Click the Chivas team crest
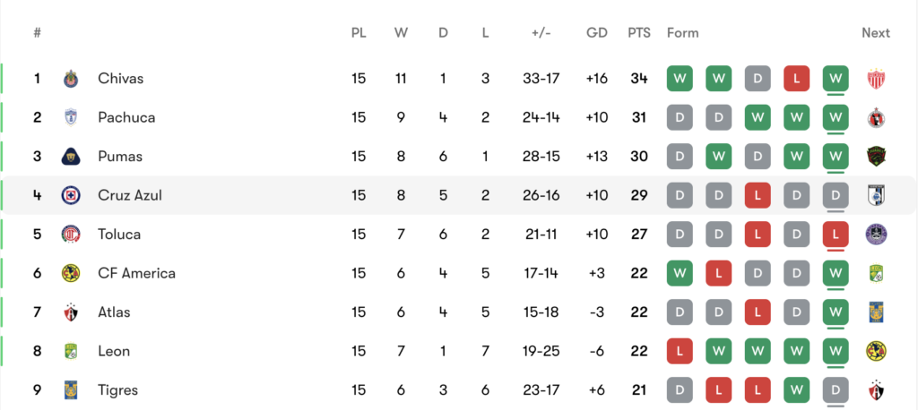 click(x=71, y=79)
